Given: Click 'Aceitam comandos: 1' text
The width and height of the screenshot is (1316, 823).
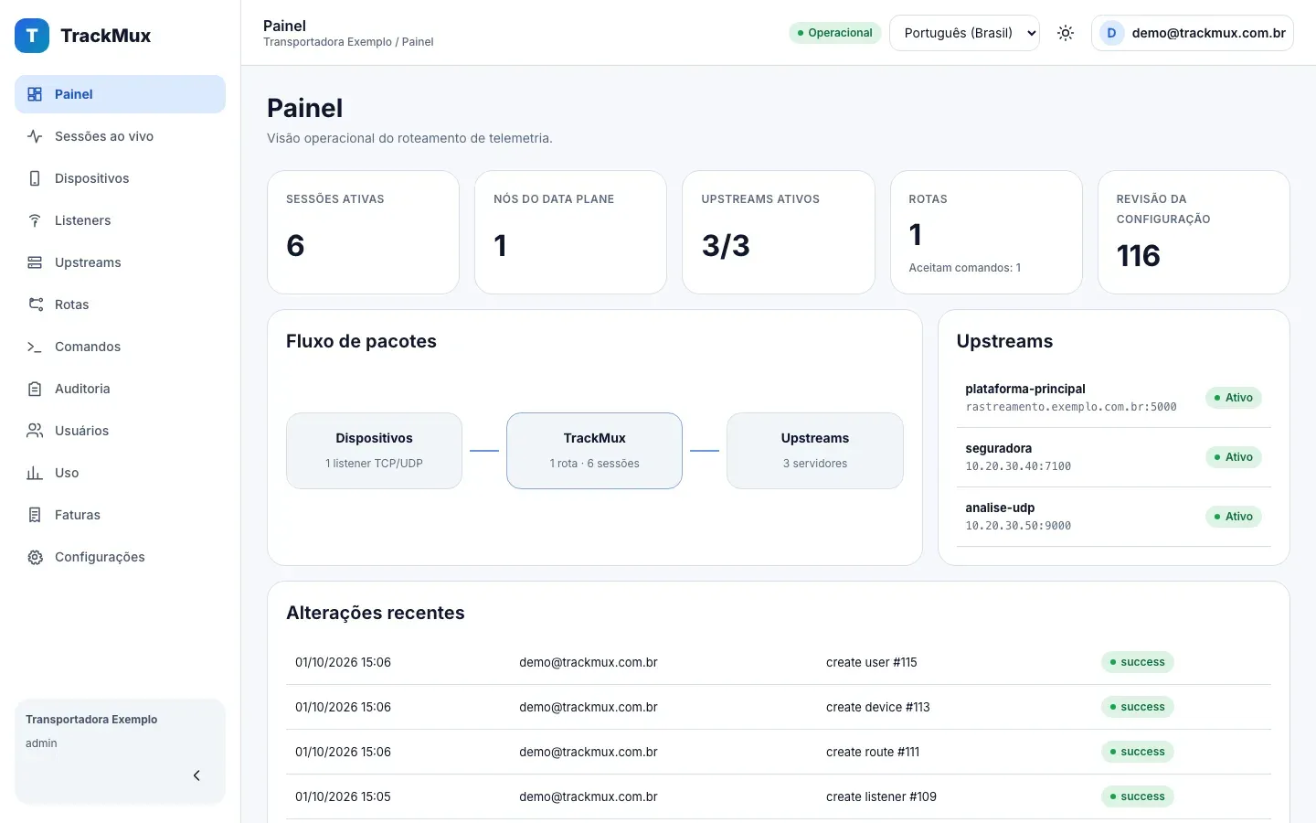Looking at the screenshot, I should 964,268.
